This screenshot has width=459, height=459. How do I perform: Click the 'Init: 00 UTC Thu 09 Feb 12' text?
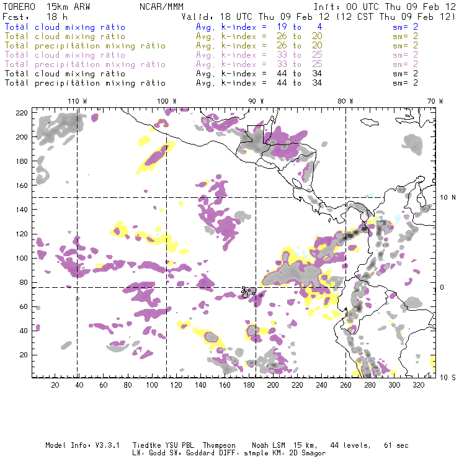385,7
